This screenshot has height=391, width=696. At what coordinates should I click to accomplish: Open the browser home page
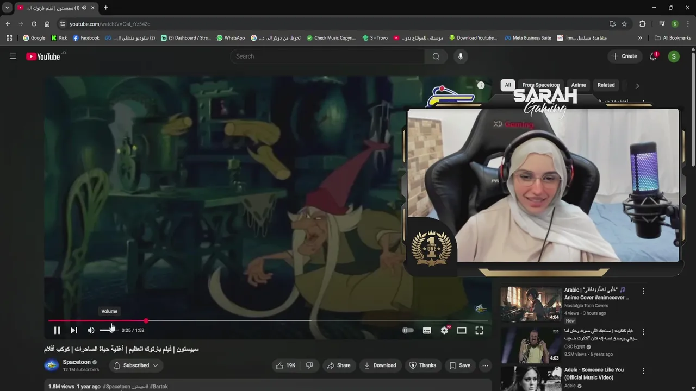47,24
